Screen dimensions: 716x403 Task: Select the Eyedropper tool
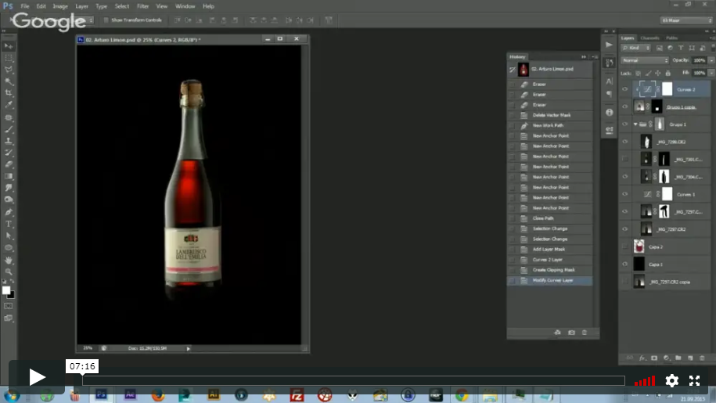(9, 105)
